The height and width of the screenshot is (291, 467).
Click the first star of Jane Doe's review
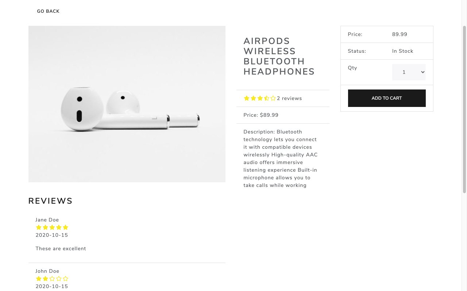point(39,227)
